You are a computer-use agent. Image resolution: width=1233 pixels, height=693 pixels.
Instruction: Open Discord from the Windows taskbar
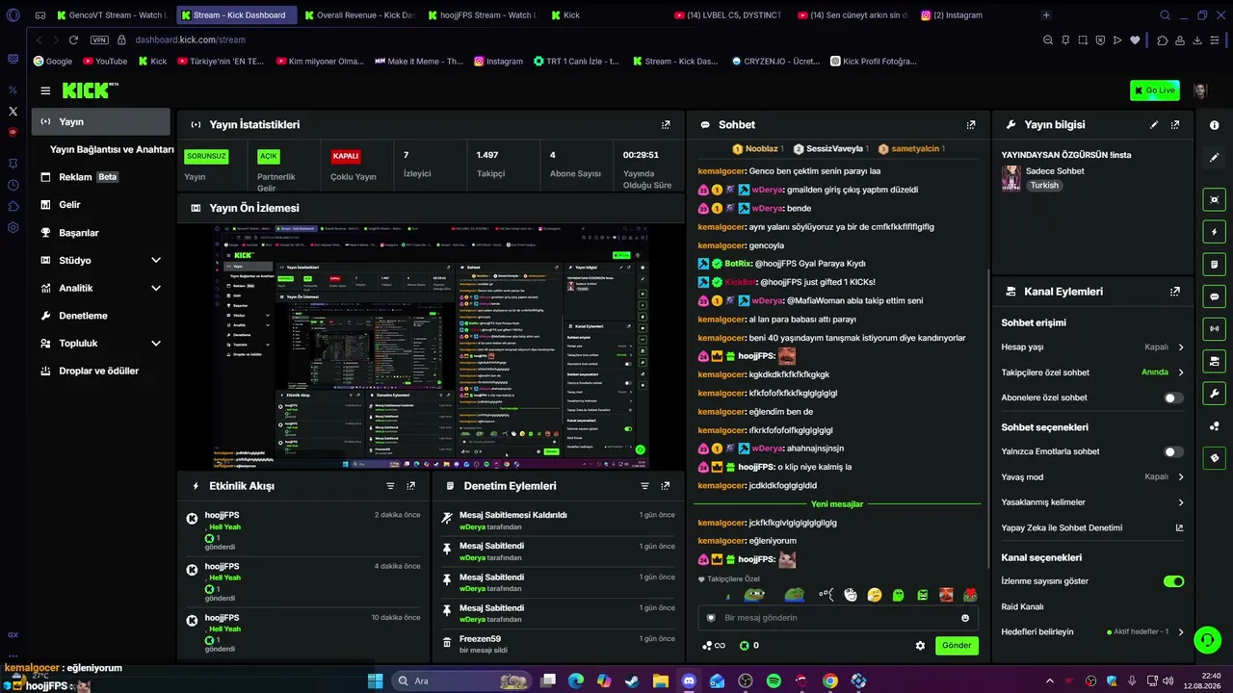click(689, 680)
